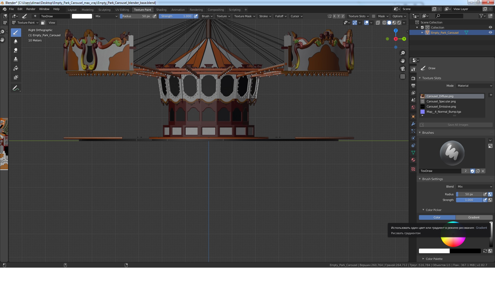
Task: Switch to the UV Editing workspace tab
Action: click(122, 10)
